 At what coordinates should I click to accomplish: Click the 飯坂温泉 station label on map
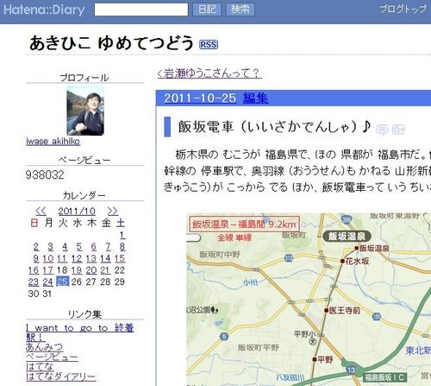tap(347, 237)
